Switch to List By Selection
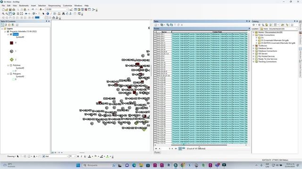The image size is (302, 169). tap(13, 25)
